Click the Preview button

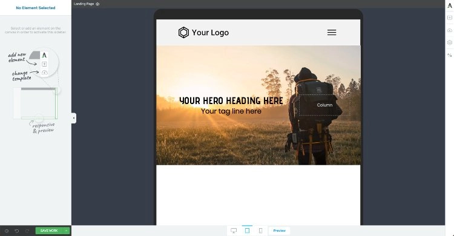point(280,231)
